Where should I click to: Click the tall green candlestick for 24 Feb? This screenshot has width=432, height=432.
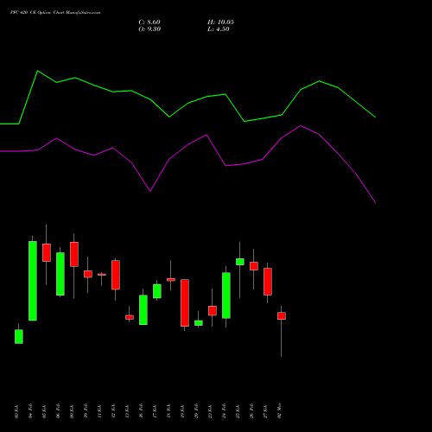coord(226,295)
